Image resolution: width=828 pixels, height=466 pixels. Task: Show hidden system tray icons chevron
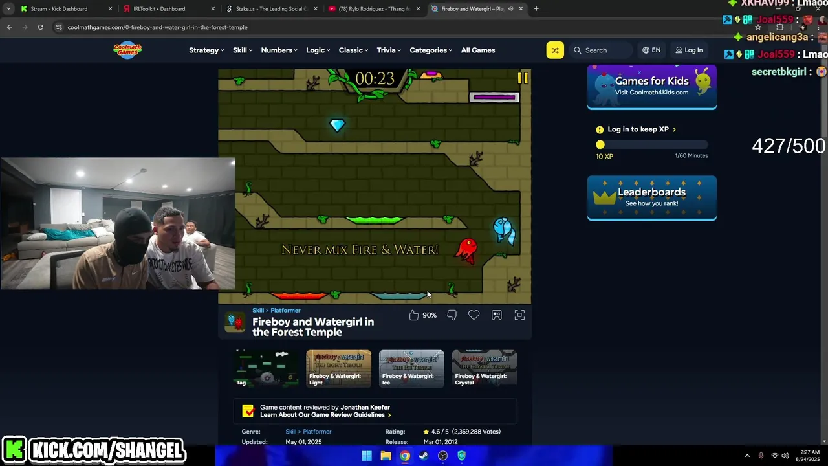(x=747, y=456)
